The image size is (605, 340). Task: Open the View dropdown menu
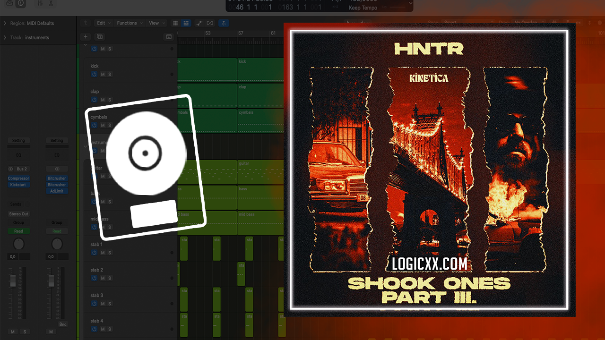coord(157,23)
